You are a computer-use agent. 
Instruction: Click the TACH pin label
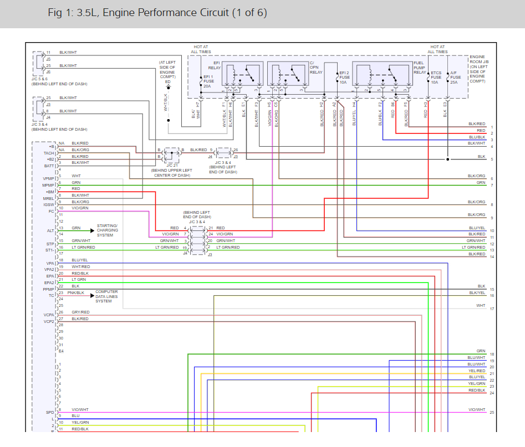(x=49, y=153)
